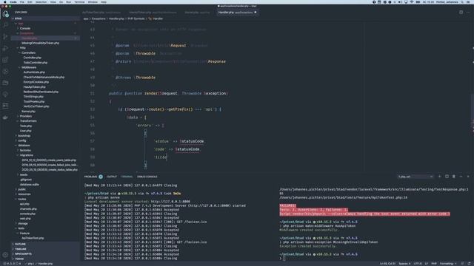The height and width of the screenshot is (266, 474).
Task: Kill the active terminal with trash icon
Action: tap(454, 177)
